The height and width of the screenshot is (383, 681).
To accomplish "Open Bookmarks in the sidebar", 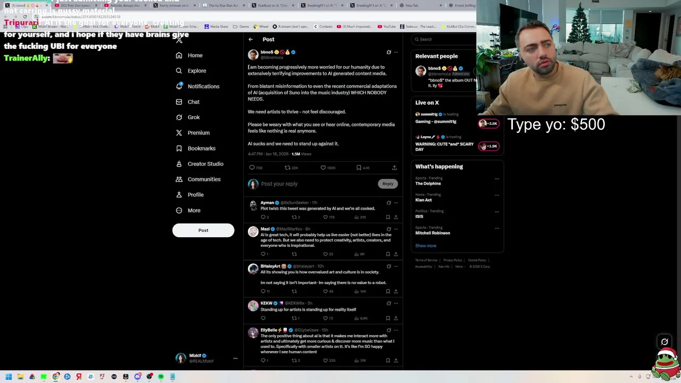I will pyautogui.click(x=196, y=148).
